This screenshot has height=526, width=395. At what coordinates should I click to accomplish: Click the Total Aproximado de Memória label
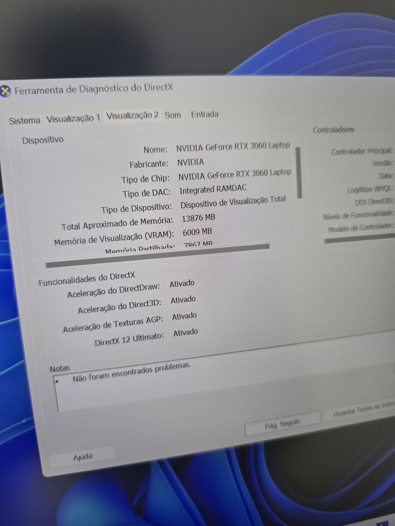(x=117, y=224)
